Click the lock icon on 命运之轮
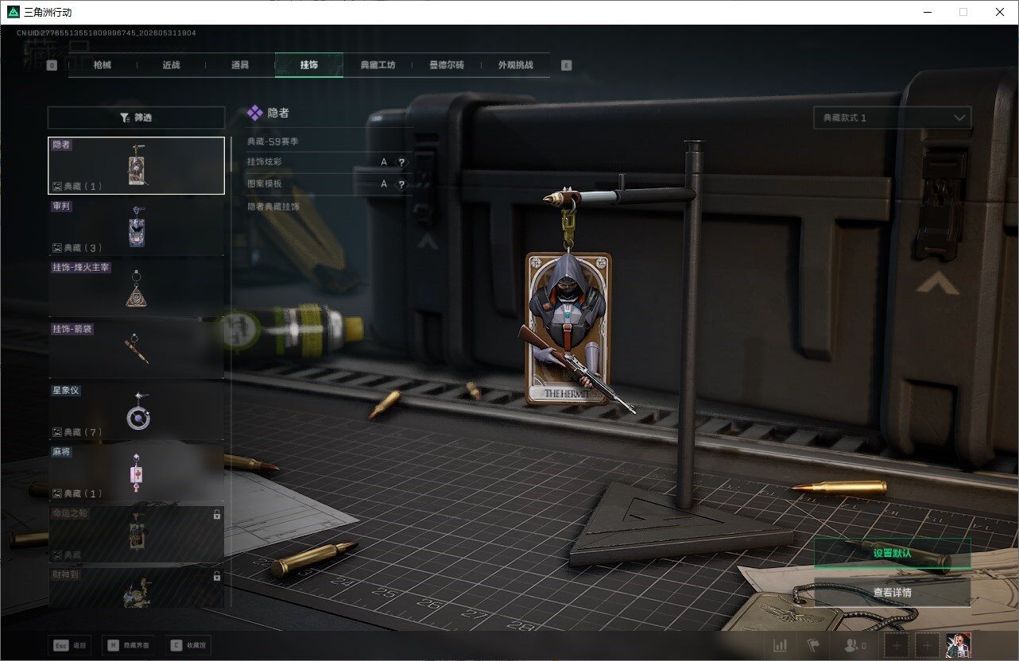 [x=217, y=515]
